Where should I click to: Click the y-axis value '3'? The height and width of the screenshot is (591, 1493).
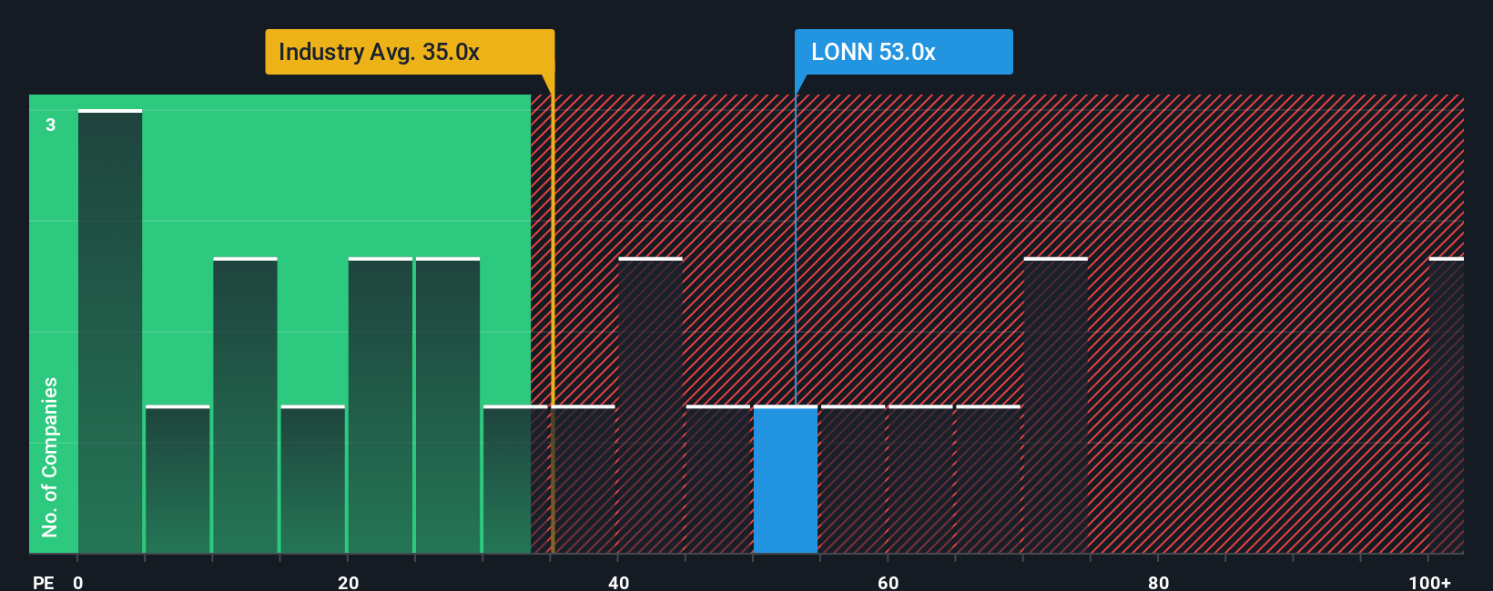[51, 125]
